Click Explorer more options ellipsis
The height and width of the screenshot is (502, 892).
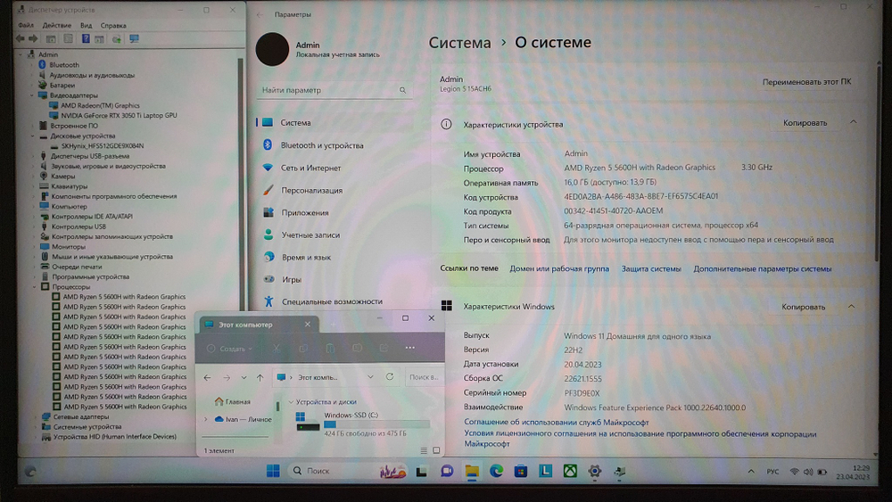(x=410, y=348)
